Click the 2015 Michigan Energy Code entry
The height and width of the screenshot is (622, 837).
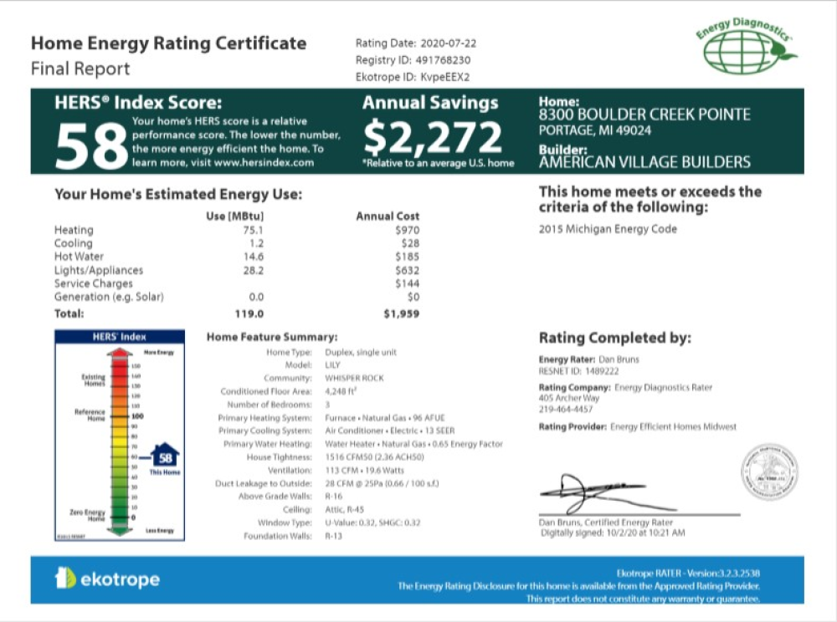click(x=608, y=229)
